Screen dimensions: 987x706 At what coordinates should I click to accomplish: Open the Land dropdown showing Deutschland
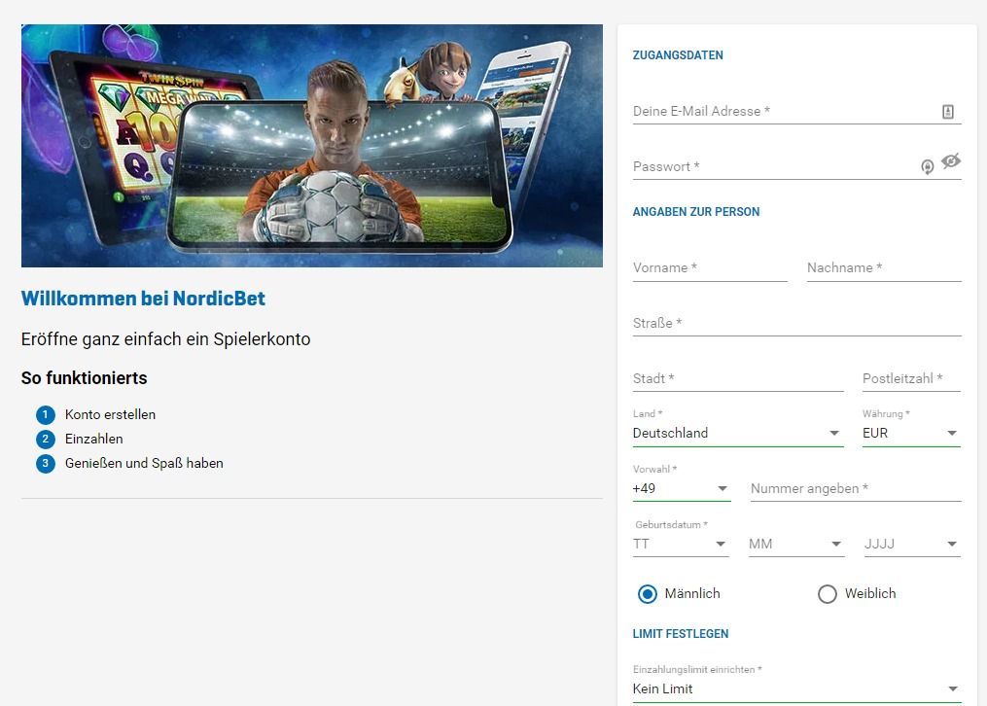click(738, 433)
